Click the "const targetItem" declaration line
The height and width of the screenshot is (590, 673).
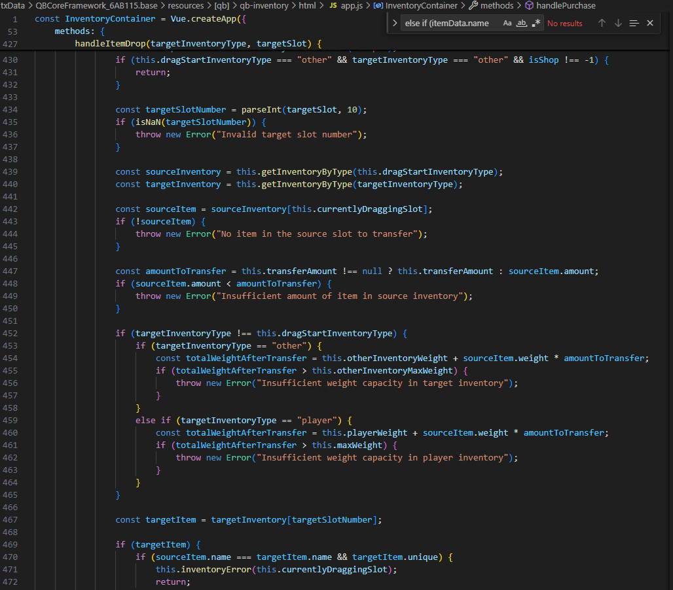click(249, 520)
